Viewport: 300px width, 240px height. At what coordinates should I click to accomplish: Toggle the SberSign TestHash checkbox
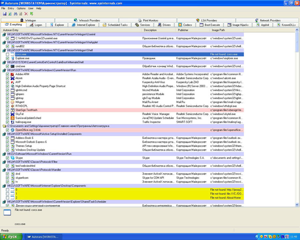[x=8, y=110]
